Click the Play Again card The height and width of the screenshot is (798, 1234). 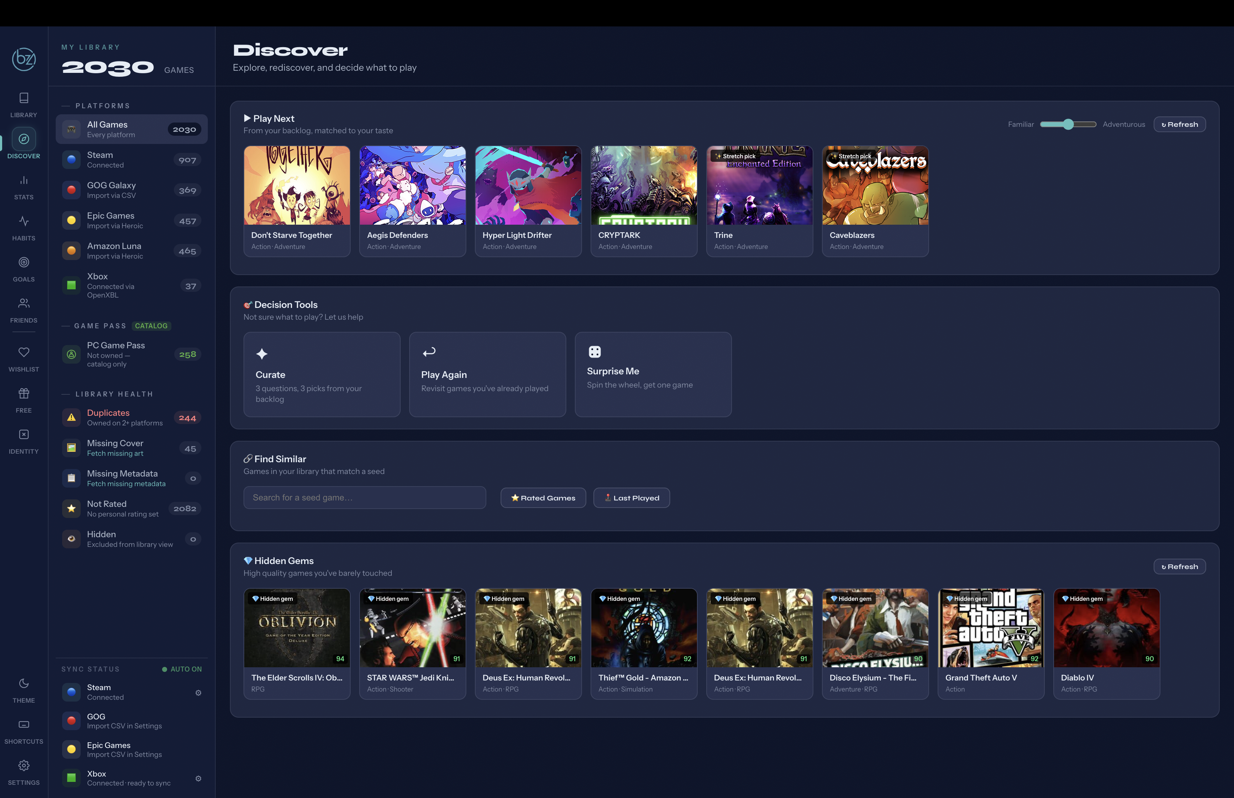point(487,375)
